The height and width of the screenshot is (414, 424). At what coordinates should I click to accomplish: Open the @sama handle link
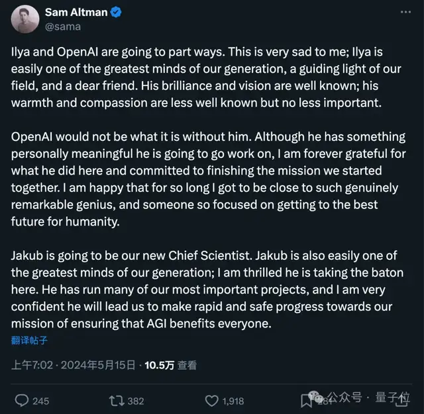[63, 26]
